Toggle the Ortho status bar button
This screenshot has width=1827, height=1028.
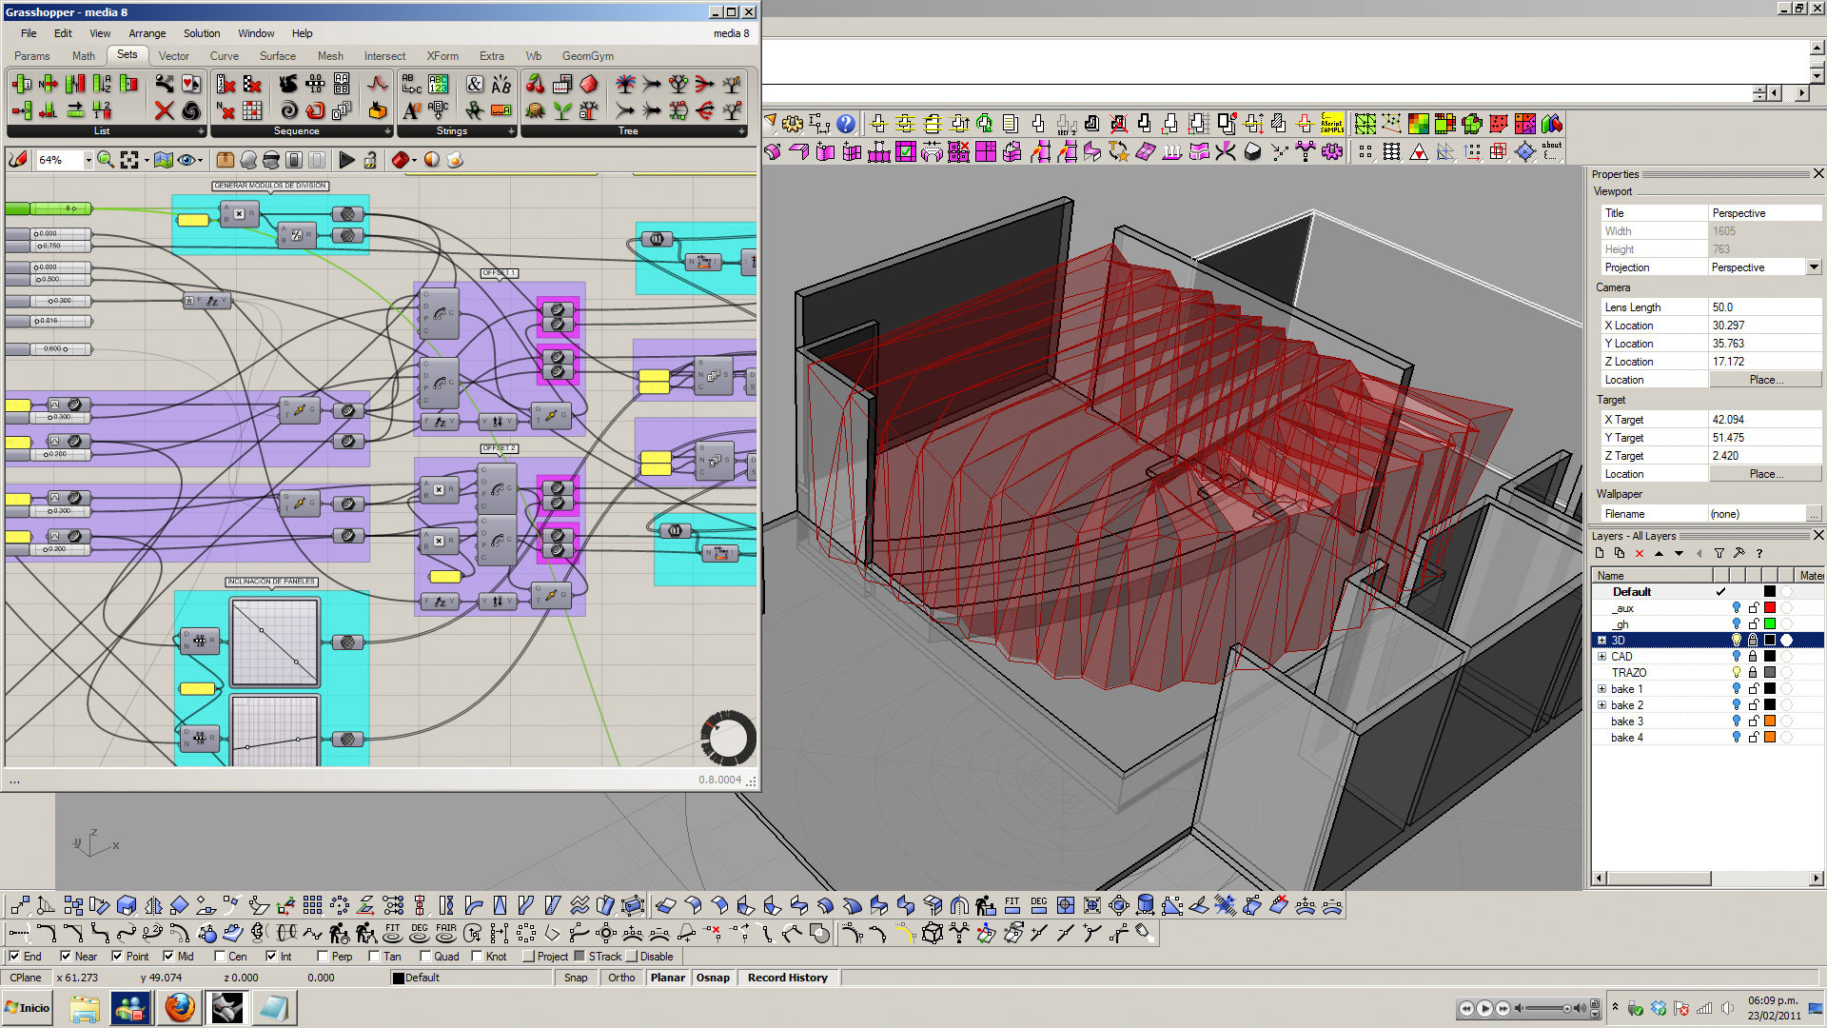click(x=621, y=978)
